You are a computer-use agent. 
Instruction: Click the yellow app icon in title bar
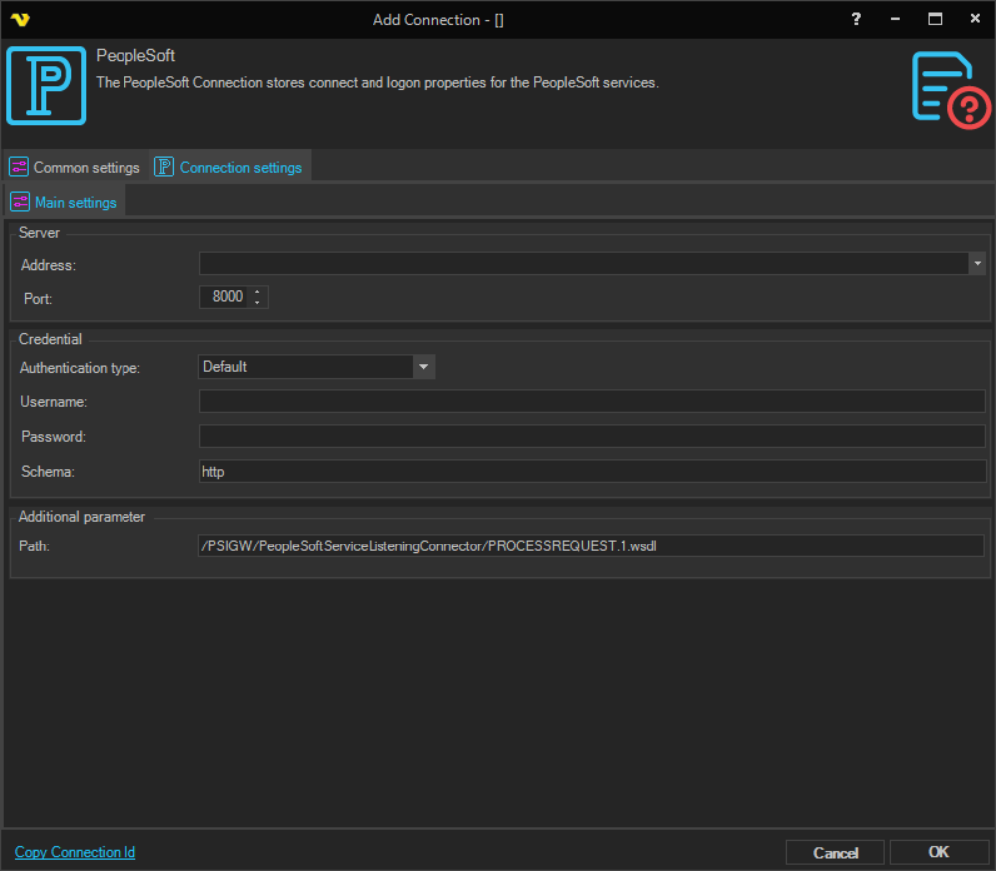20,19
